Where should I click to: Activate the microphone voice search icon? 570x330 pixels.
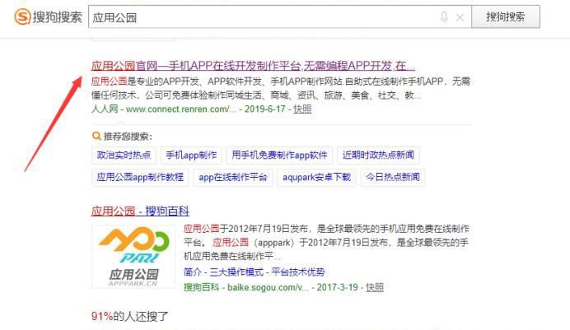click(x=444, y=16)
